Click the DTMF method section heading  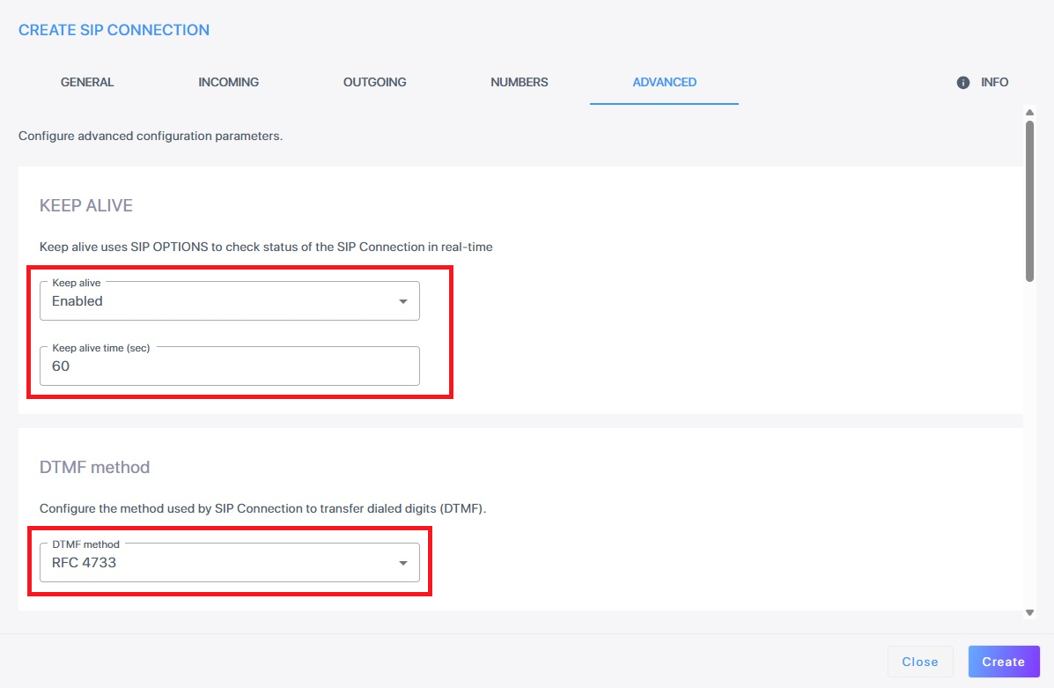click(94, 467)
